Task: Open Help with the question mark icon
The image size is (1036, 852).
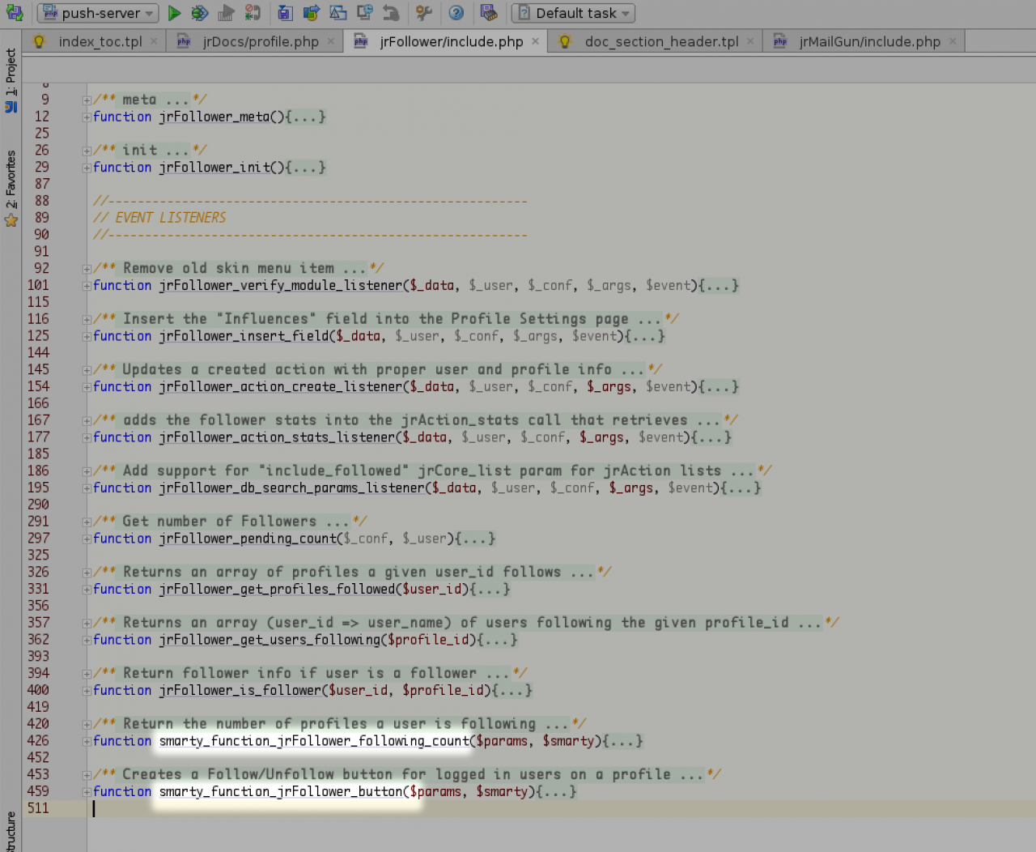Action: [456, 13]
